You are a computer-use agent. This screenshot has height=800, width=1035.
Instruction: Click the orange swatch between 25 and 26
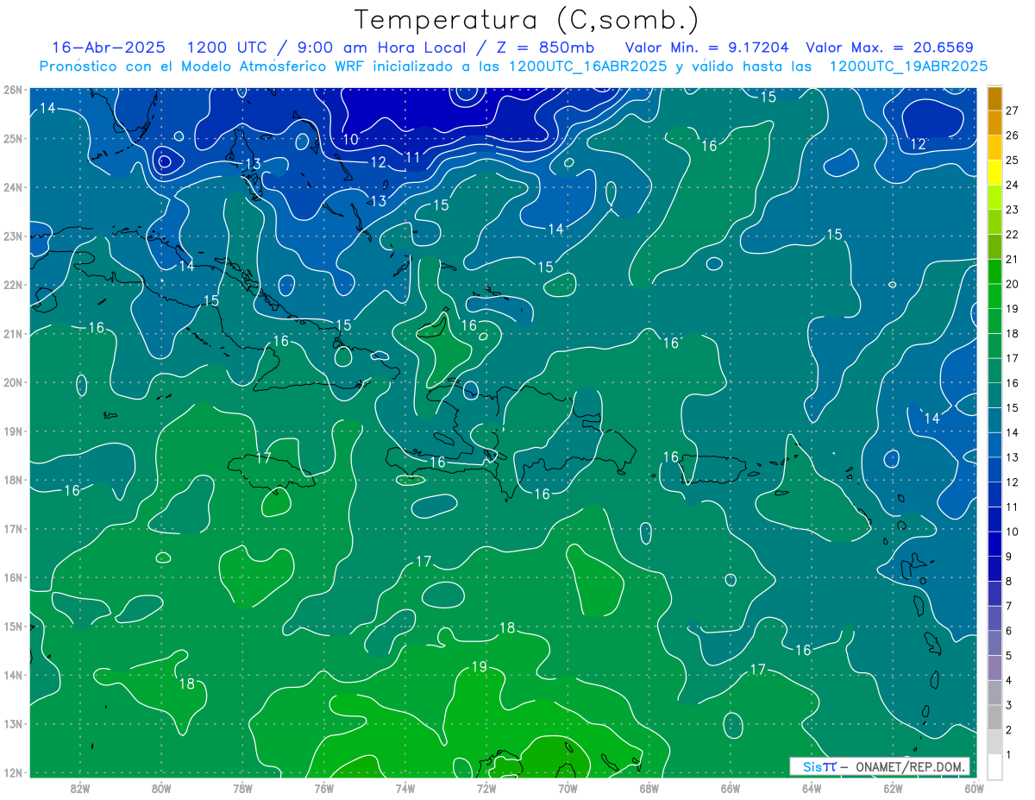tap(994, 148)
